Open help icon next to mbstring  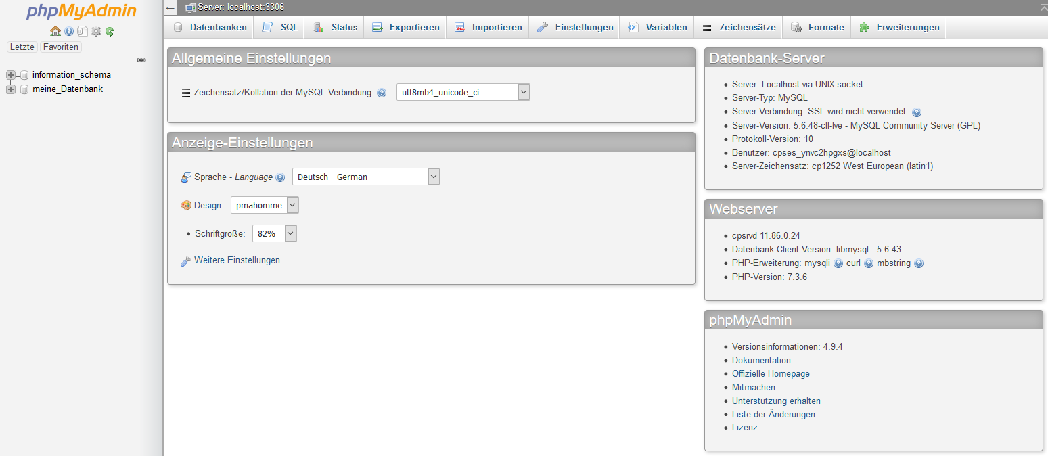click(x=919, y=264)
